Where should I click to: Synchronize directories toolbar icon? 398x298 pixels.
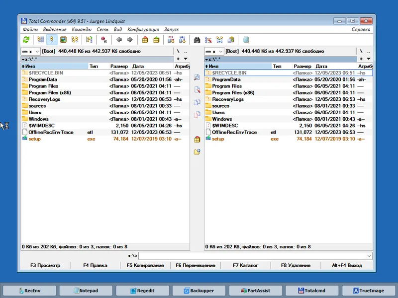(x=219, y=40)
